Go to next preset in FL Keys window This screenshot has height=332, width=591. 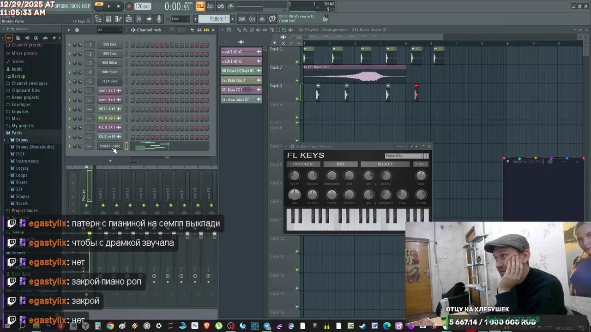click(417, 147)
